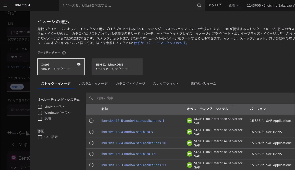
Task: Select radio for ibm-sles-15-3-amd64-sap-hana-12
Action: point(91,154)
